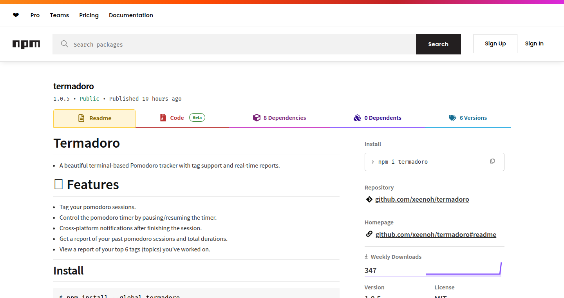Click the green Public label
Viewport: 564px width, 298px height.
(x=89, y=99)
